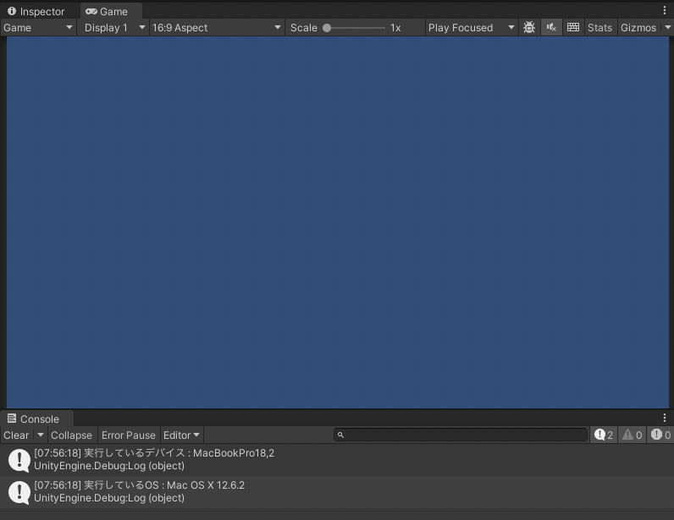Toggle Error Pause in the Console

pyautogui.click(x=129, y=435)
